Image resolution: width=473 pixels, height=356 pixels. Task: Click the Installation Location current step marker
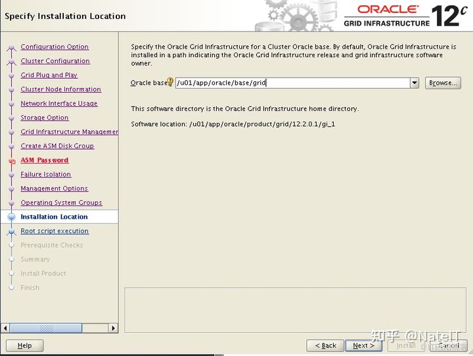pos(11,217)
